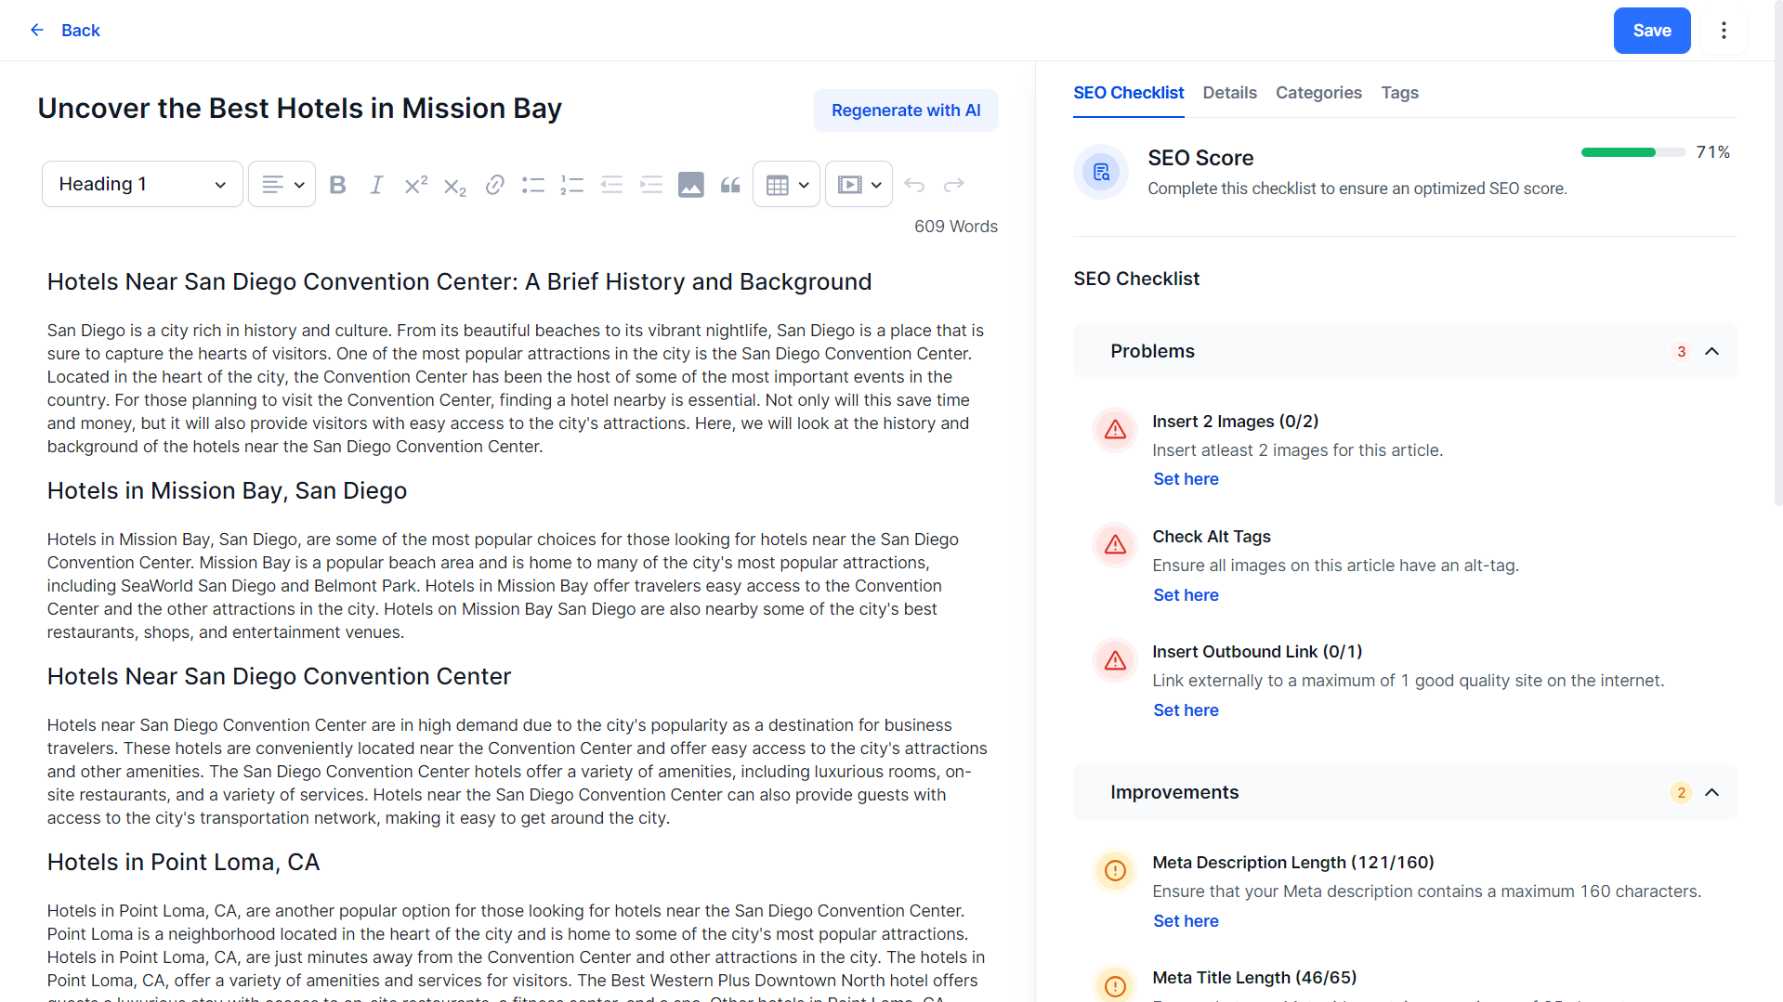
Task: Click Set here under Insert 2 Images
Action: [1186, 479]
